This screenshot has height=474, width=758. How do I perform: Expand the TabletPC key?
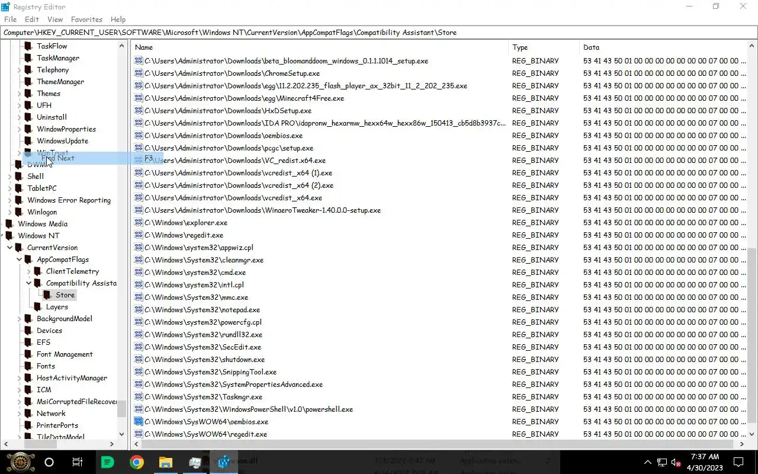point(9,188)
